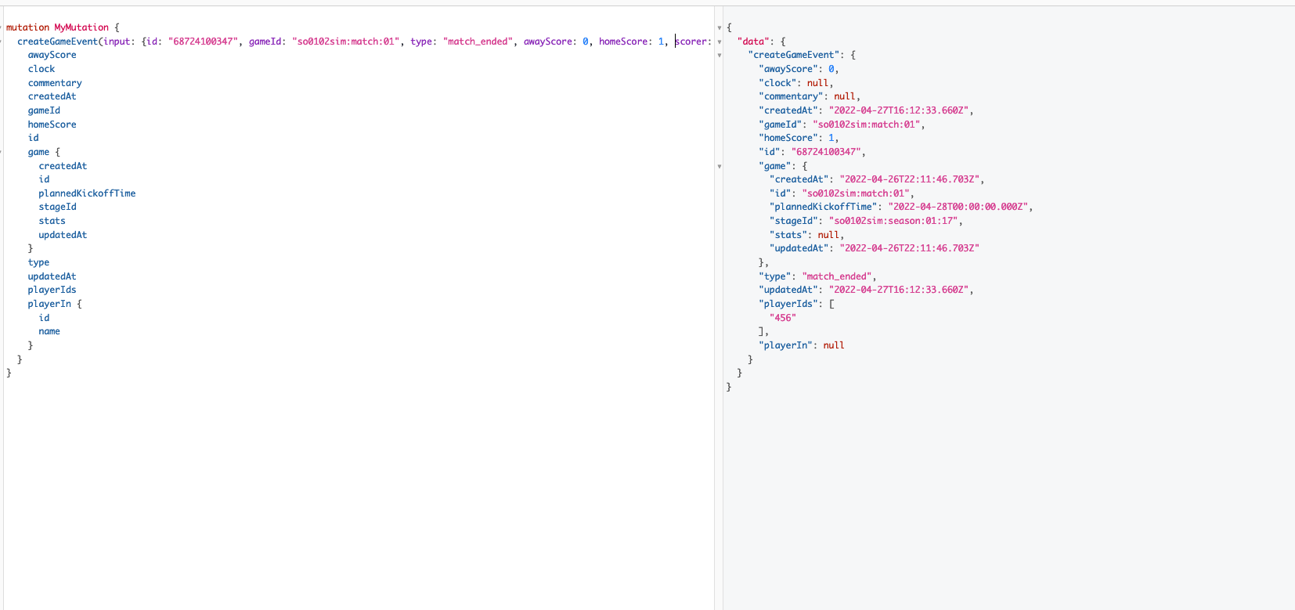Click the "awayScore": 0 line in the response
This screenshot has width=1295, height=610.
(x=799, y=69)
